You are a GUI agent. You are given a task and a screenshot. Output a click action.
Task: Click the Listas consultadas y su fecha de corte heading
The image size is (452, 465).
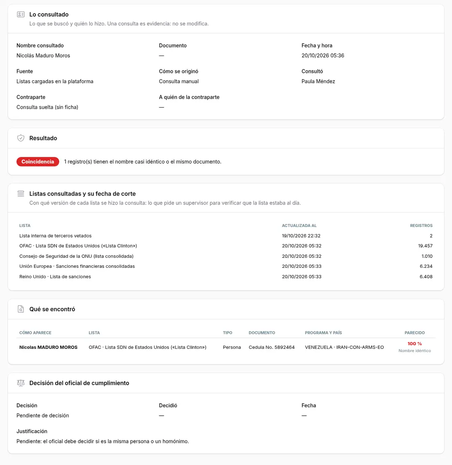[82, 194]
